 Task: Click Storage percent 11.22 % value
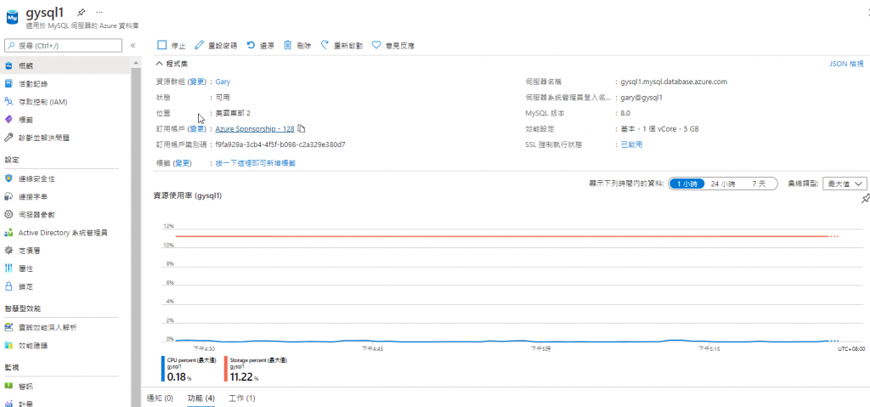245,377
